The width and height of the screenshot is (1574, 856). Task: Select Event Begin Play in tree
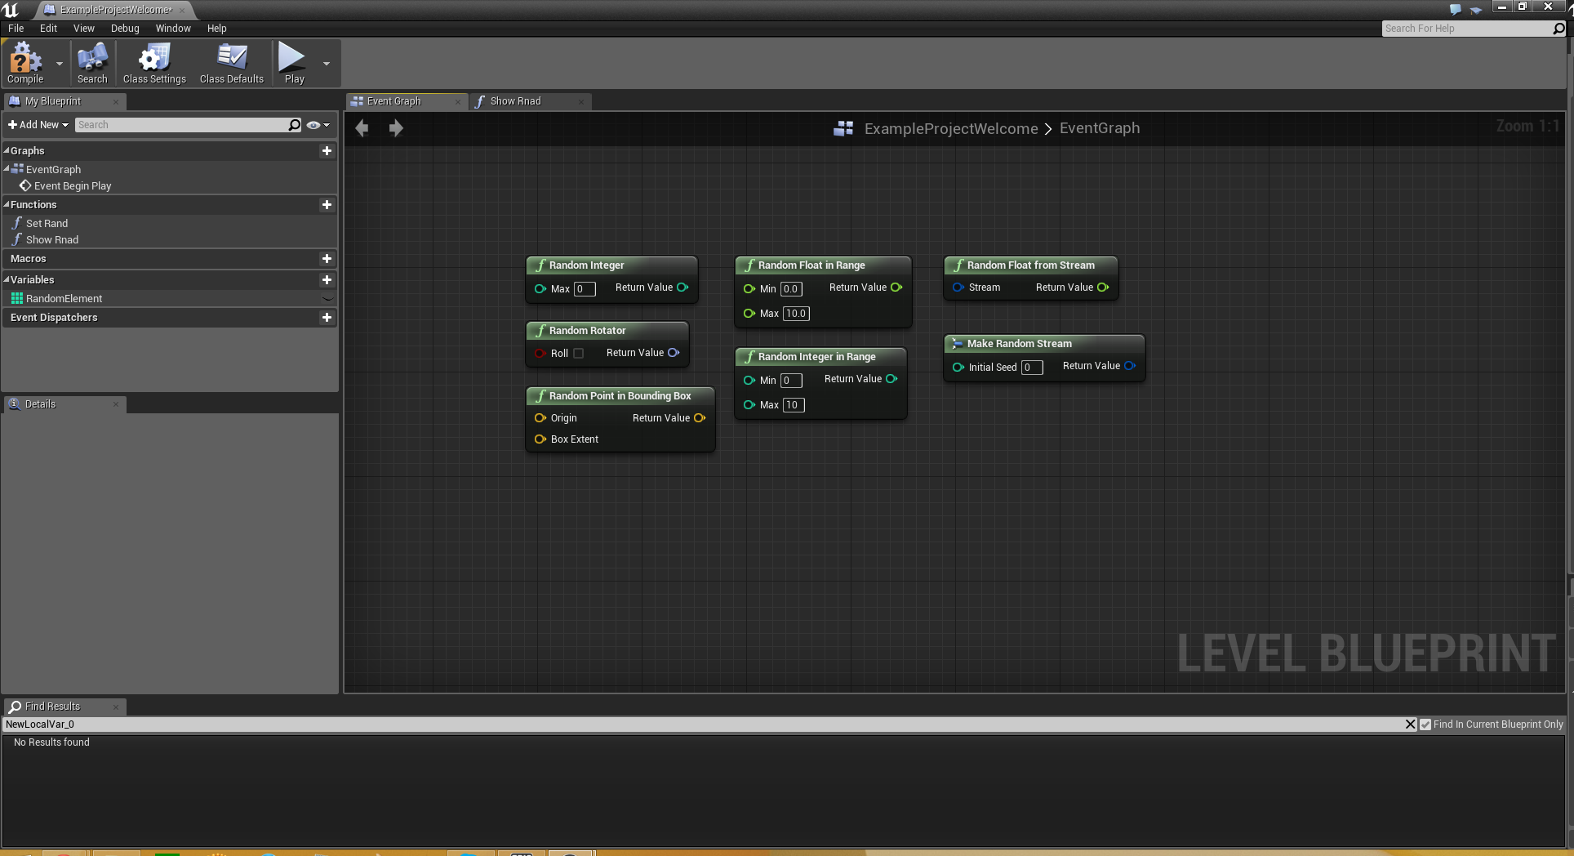(x=73, y=186)
